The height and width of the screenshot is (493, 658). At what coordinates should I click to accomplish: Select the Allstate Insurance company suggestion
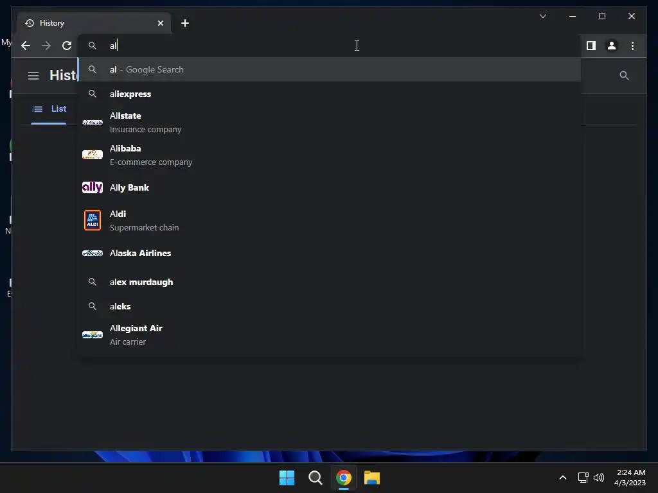pos(330,123)
